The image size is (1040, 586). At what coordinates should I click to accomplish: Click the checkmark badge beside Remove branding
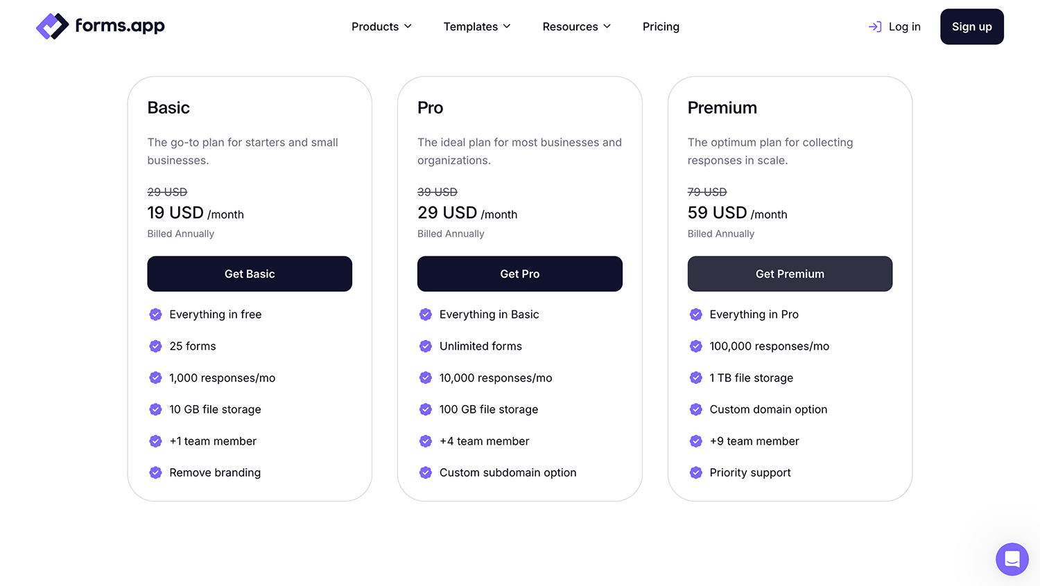155,472
